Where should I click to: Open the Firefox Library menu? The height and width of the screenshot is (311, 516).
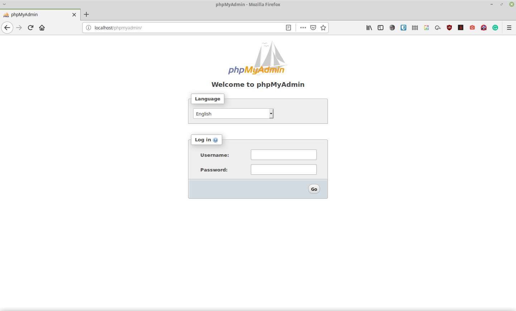pos(369,28)
